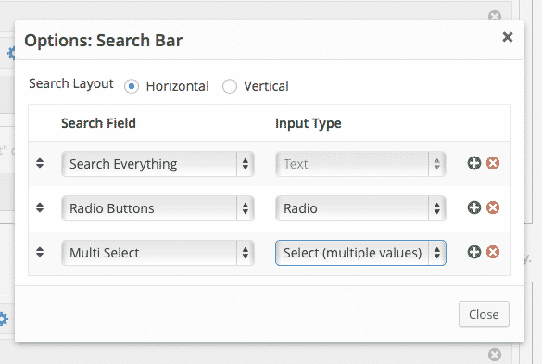This screenshot has width=542, height=364.
Task: Open the Select (multiple values) input type dropdown
Action: point(360,253)
